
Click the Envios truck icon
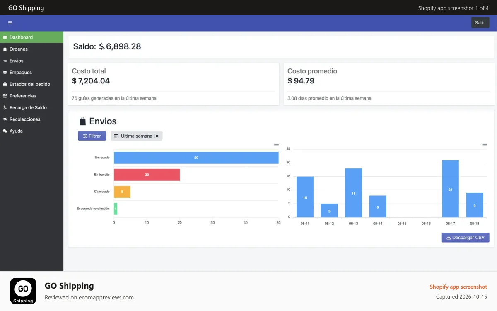click(5, 61)
